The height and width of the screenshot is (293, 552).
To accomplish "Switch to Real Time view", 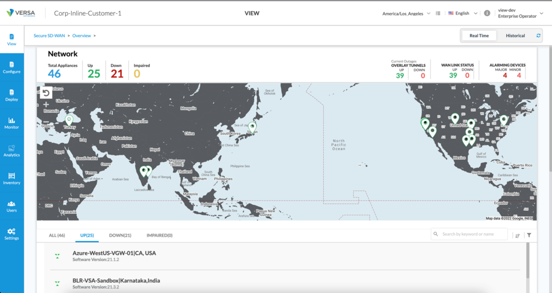I will pyautogui.click(x=479, y=36).
